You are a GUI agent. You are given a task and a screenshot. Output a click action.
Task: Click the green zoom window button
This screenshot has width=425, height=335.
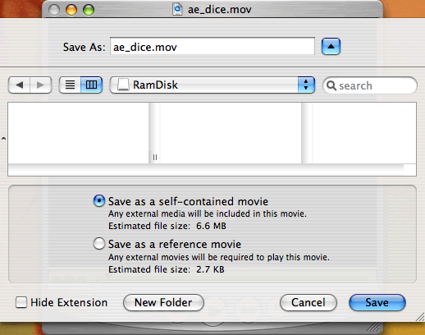click(x=89, y=10)
